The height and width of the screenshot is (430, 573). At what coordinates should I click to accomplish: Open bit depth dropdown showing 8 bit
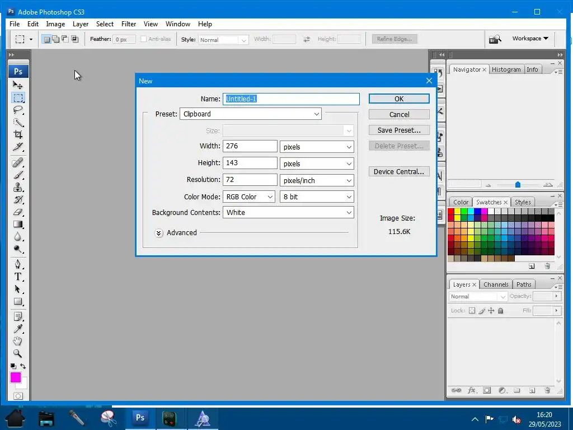[317, 197]
